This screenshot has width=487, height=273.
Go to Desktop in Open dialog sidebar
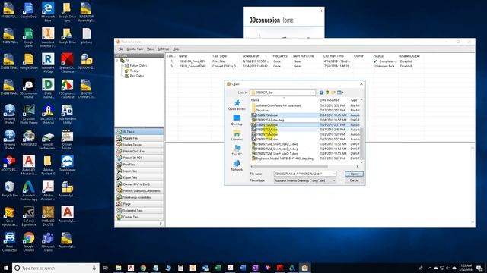click(x=237, y=120)
